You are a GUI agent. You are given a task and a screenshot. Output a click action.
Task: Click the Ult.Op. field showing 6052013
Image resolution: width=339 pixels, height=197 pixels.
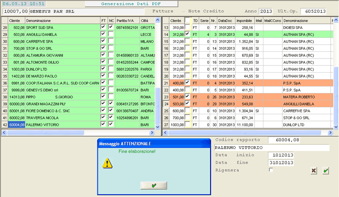pyautogui.click(x=313, y=11)
